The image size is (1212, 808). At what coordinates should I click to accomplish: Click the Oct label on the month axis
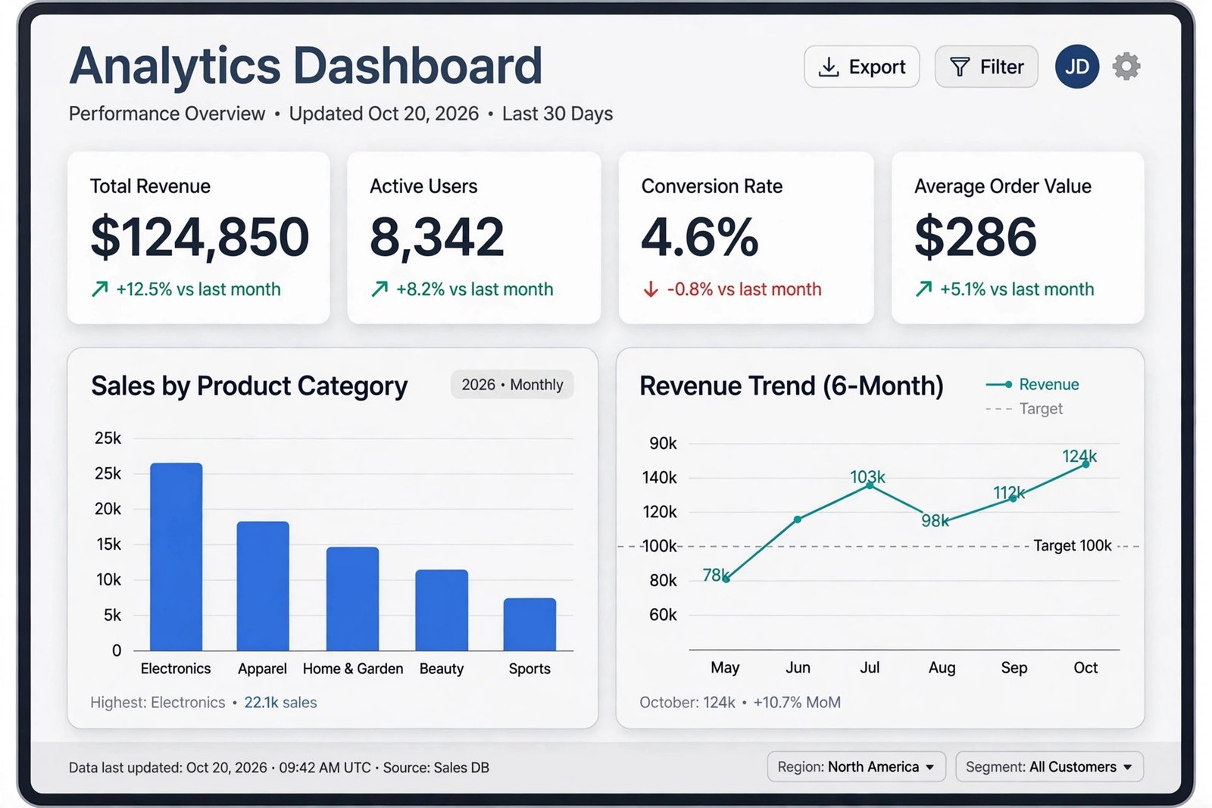(x=1085, y=668)
